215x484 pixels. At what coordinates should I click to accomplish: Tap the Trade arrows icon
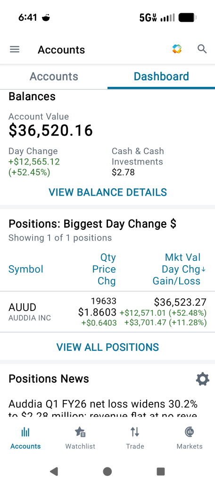135,432
